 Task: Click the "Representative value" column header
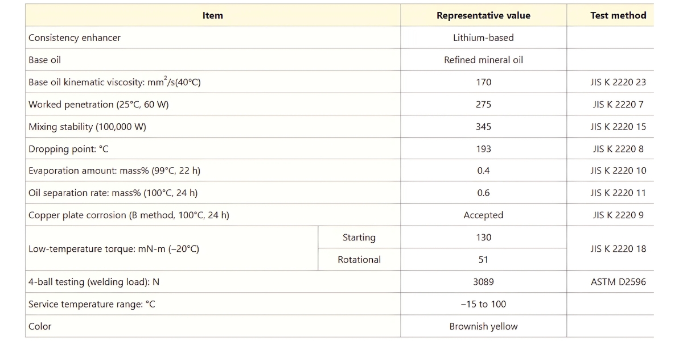pyautogui.click(x=483, y=15)
